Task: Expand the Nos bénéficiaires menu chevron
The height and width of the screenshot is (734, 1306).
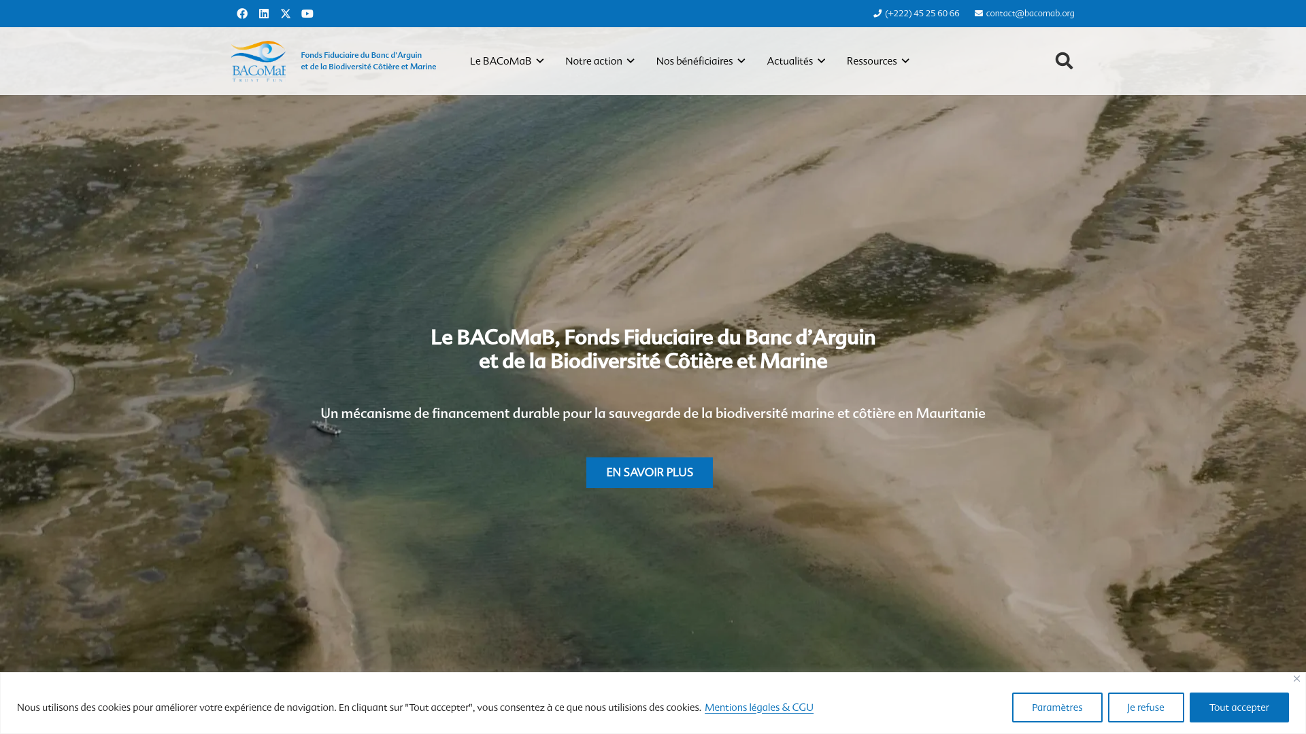Action: (x=741, y=61)
